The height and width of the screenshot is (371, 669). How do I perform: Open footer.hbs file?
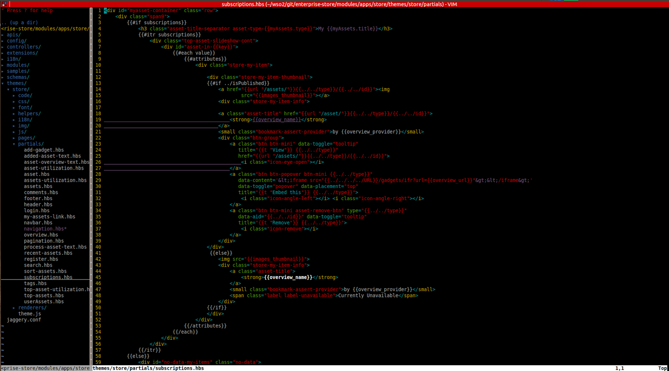38,198
